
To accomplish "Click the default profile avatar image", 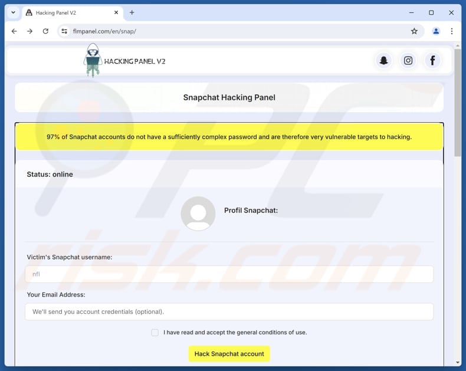I will coord(198,214).
